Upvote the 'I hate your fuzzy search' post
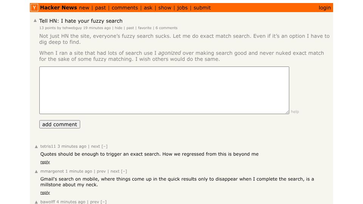Screen dimensions: 363x204 pyautogui.click(x=35, y=20)
